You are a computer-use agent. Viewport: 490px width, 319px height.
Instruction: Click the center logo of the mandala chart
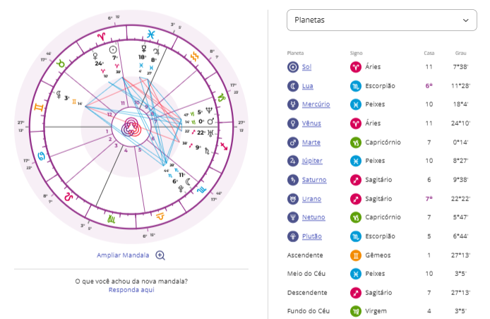(x=132, y=127)
